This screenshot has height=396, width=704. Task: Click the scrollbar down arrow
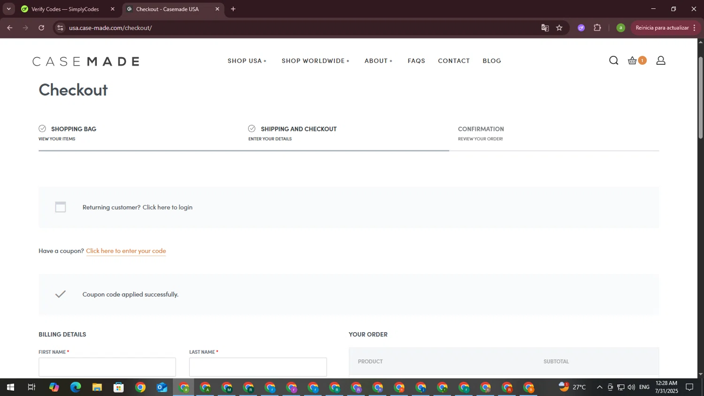click(x=701, y=374)
